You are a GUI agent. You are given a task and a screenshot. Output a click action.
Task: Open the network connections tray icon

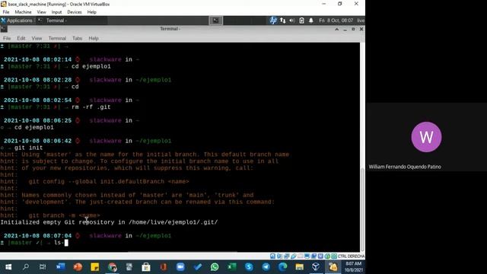[282, 21]
